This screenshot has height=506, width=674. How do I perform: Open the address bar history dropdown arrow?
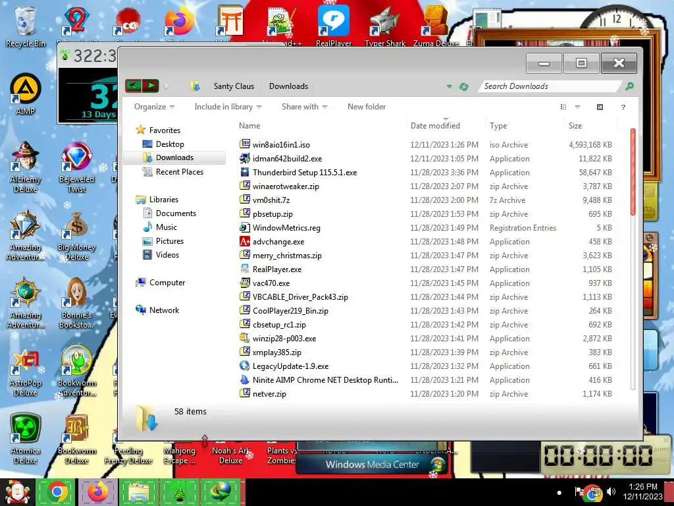point(449,86)
